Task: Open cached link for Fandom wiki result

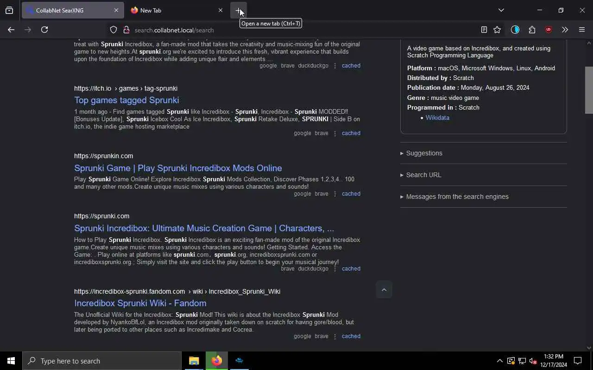Action: (351, 336)
